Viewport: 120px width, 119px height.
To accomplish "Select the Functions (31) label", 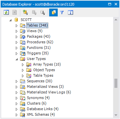I will (39, 48).
